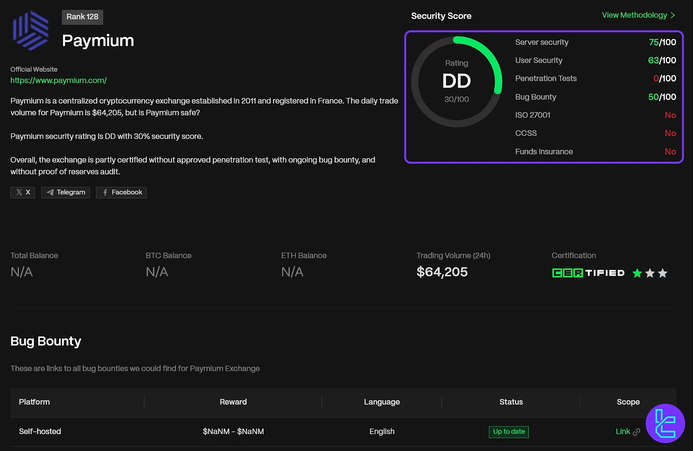Click the CERtified certification badge
693x451 pixels.
588,273
